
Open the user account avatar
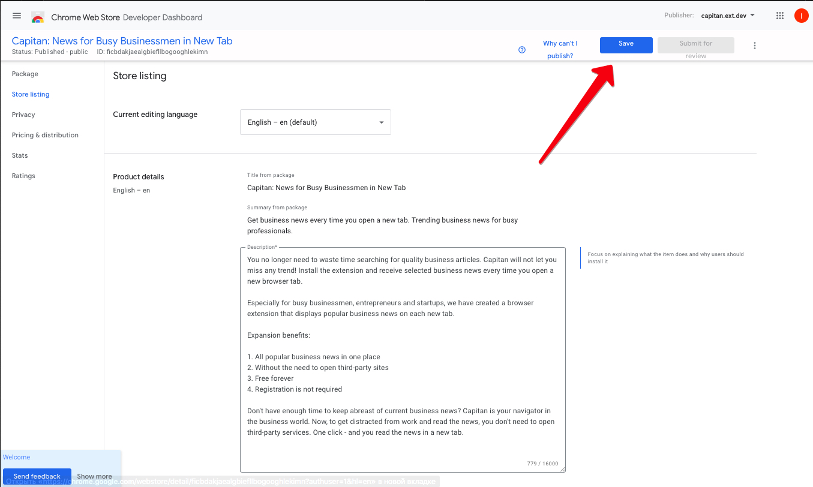pyautogui.click(x=801, y=16)
